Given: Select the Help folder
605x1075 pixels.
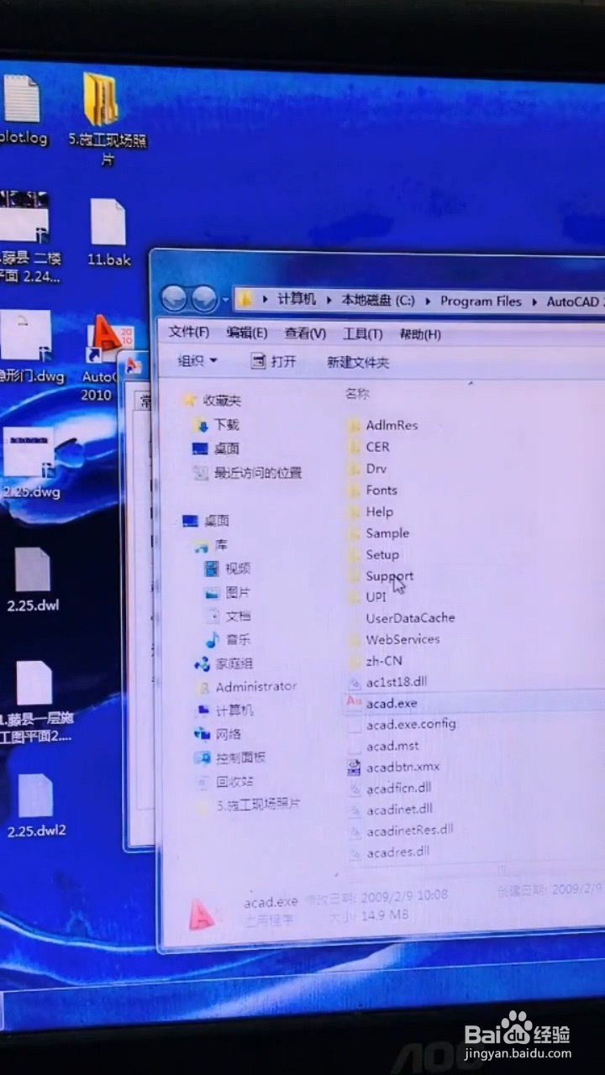Looking at the screenshot, I should 370,511.
